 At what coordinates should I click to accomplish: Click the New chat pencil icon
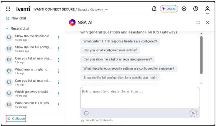[7, 18]
